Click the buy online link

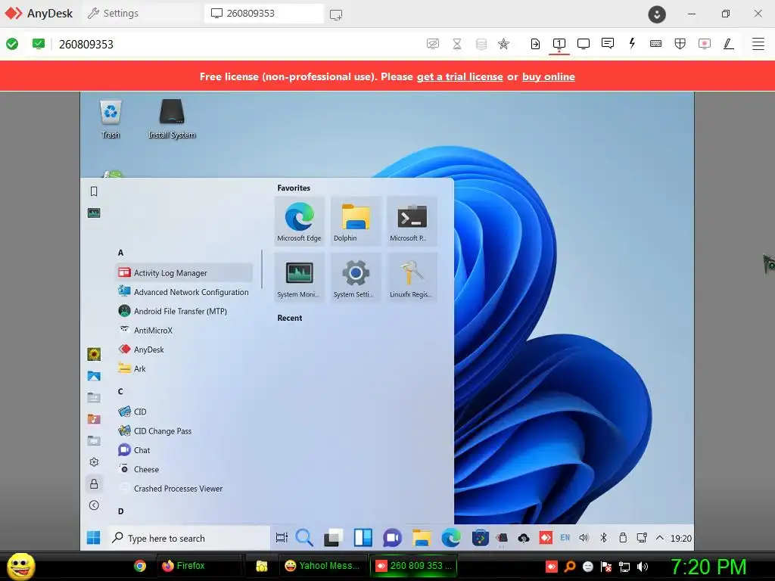pos(548,76)
